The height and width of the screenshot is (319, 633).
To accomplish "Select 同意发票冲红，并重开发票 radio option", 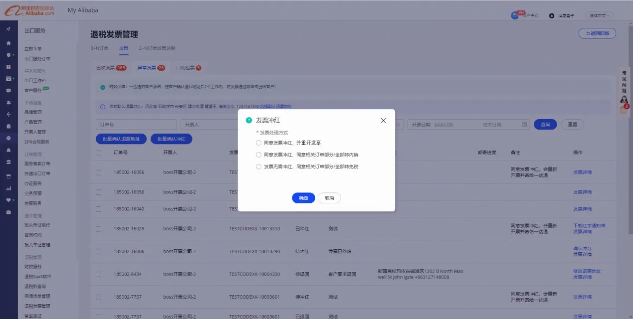I will [x=258, y=143].
